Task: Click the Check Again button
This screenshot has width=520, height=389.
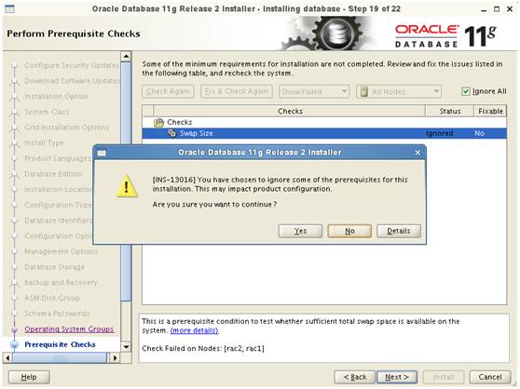Action: [168, 91]
